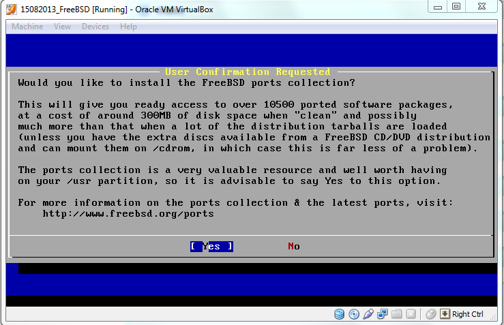Click the VirtualBox title bar app icon
504x325 pixels.
click(10, 10)
